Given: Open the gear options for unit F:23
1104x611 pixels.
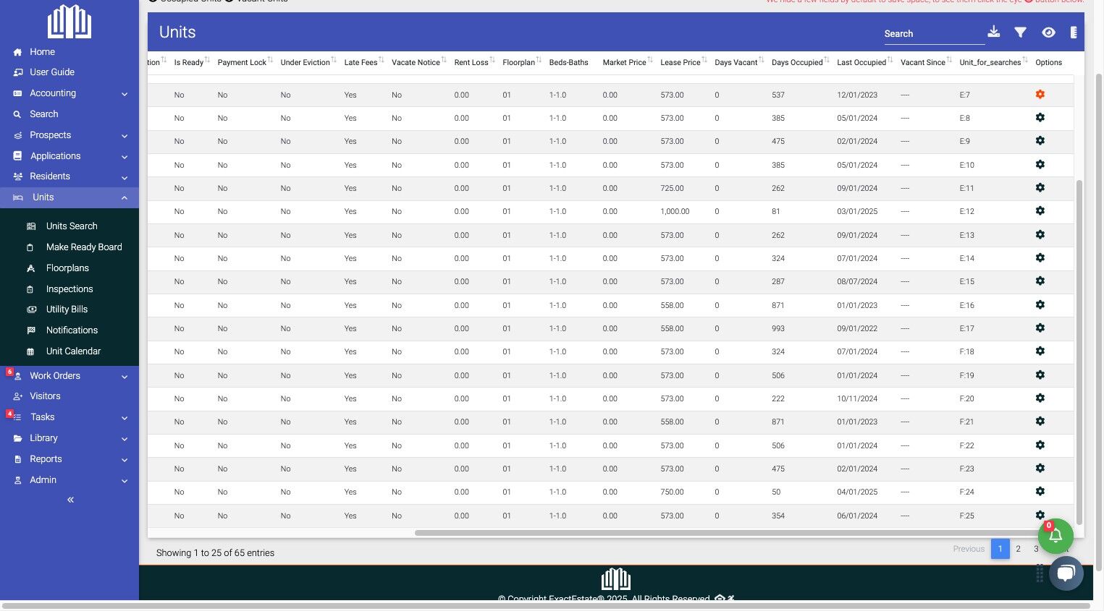Looking at the screenshot, I should [1040, 468].
